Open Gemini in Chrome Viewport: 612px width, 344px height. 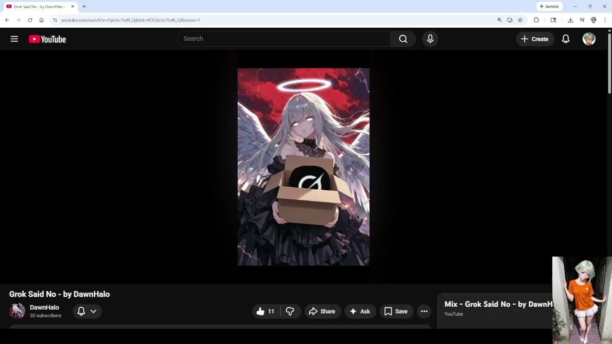(549, 7)
